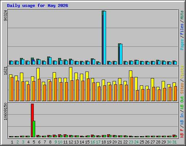This screenshot has width=186, height=146.
Task: Click the "kB F" legend label
Action: point(182,133)
